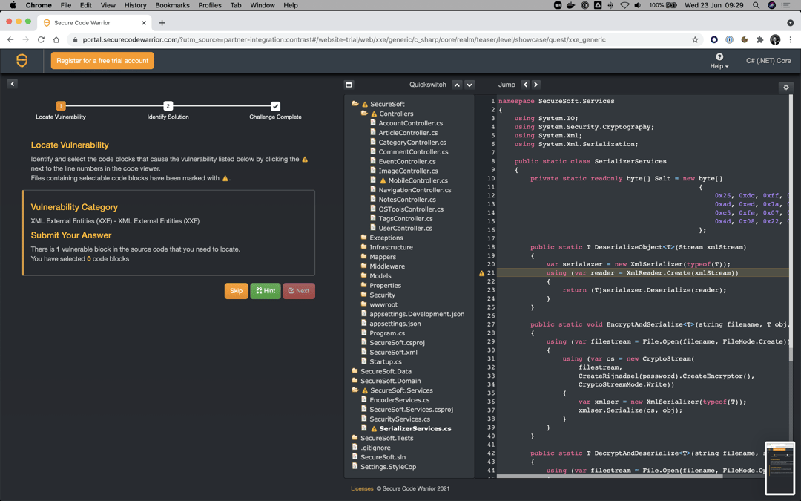Image resolution: width=801 pixels, height=501 pixels.
Task: Select the Identify Solution step
Action: pos(168,106)
